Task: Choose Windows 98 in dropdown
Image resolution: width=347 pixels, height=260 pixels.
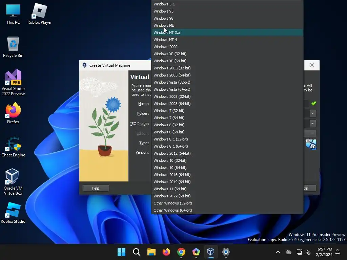Action: pos(227,18)
